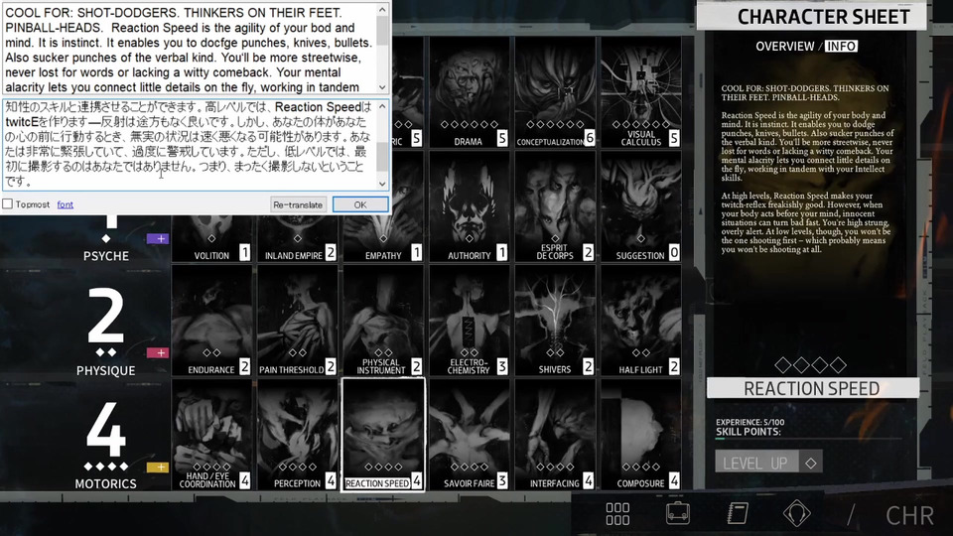
Task: Select the Endurance skill card
Action: [211, 321]
